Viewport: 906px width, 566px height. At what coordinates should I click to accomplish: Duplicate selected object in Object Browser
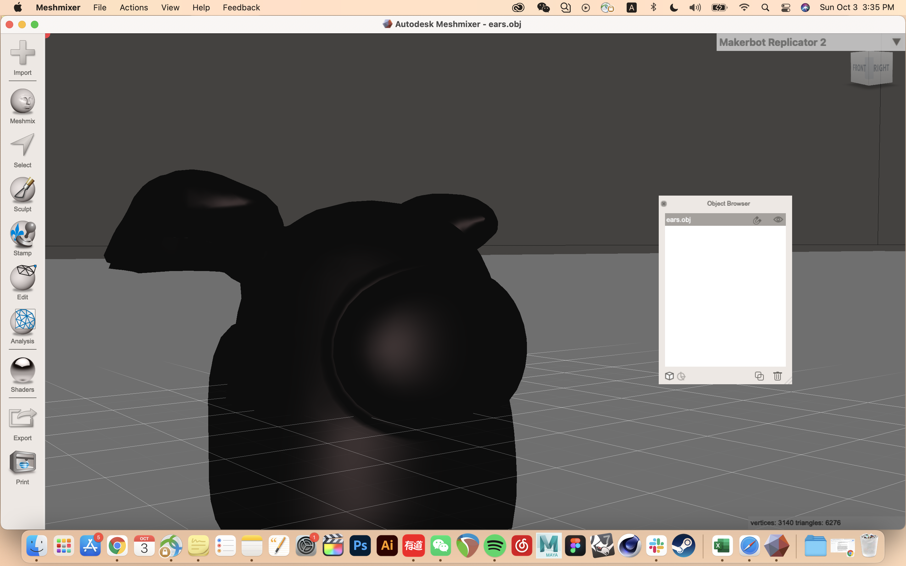click(x=759, y=376)
